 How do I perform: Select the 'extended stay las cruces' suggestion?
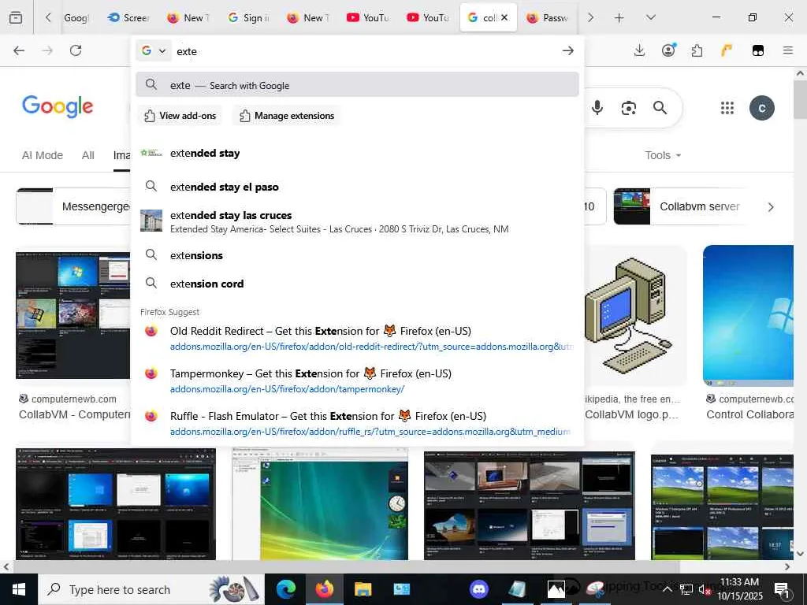click(357, 221)
